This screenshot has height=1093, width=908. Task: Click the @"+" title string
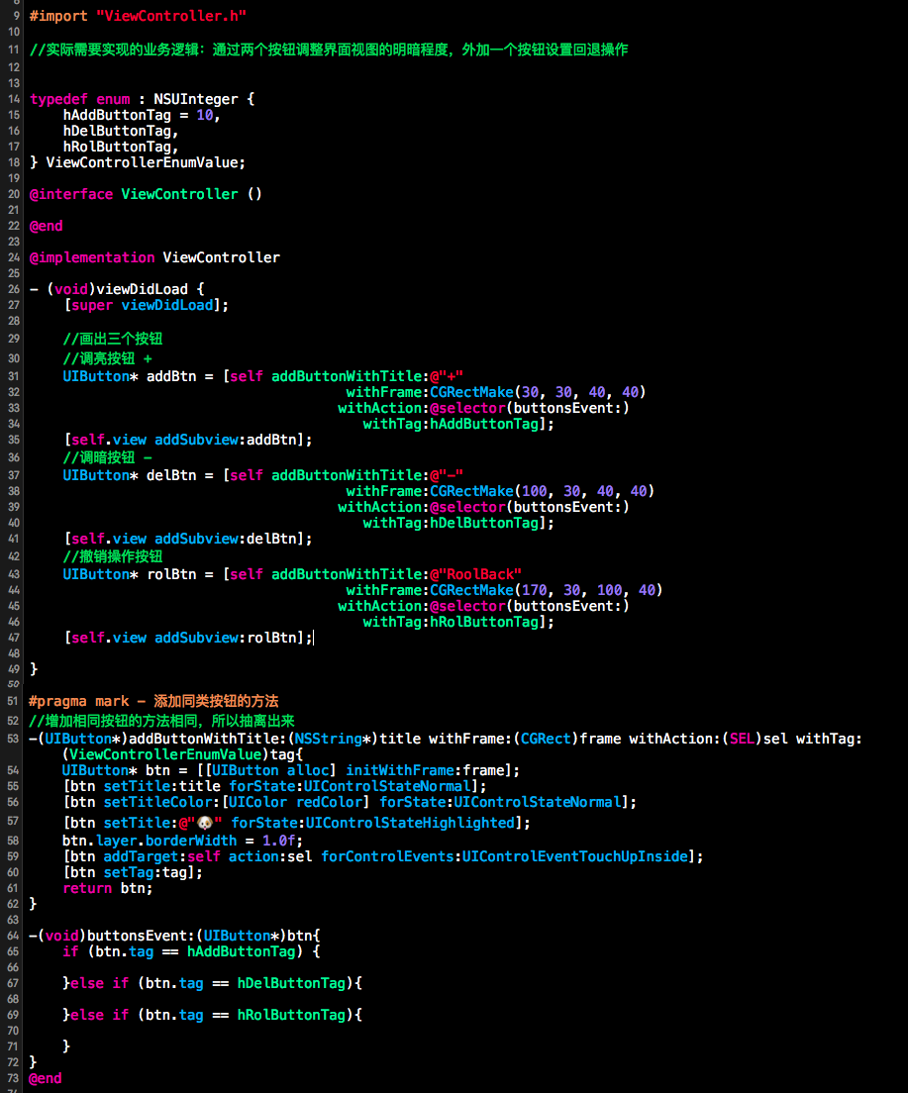click(x=447, y=376)
